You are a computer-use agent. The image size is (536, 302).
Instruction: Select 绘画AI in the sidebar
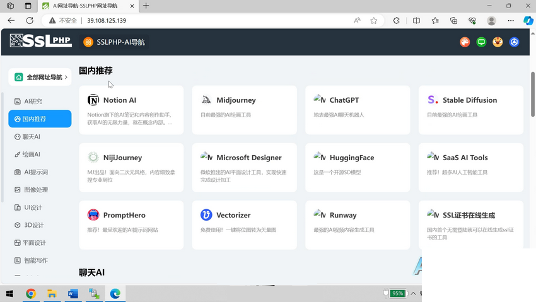(40, 154)
